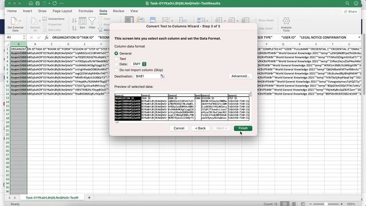This screenshot has height=206, width=366.
Task: Click the zoom in plus button
Action: [x=342, y=204]
